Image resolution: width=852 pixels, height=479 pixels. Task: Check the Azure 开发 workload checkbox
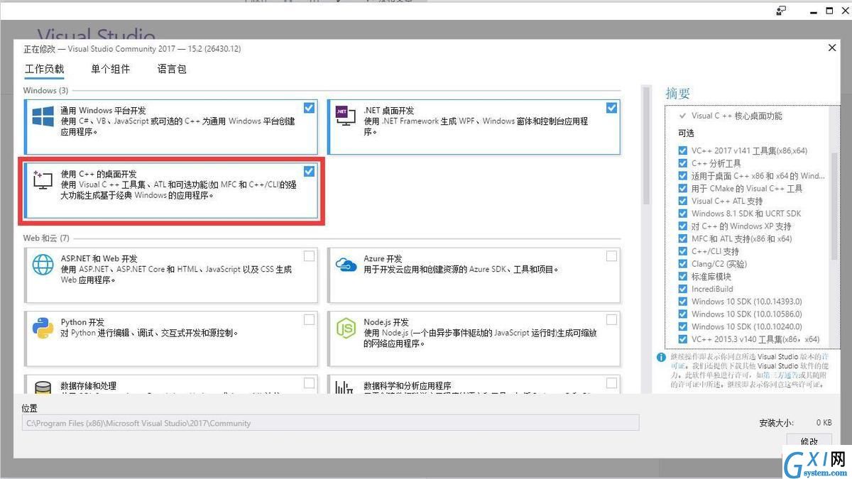point(612,256)
